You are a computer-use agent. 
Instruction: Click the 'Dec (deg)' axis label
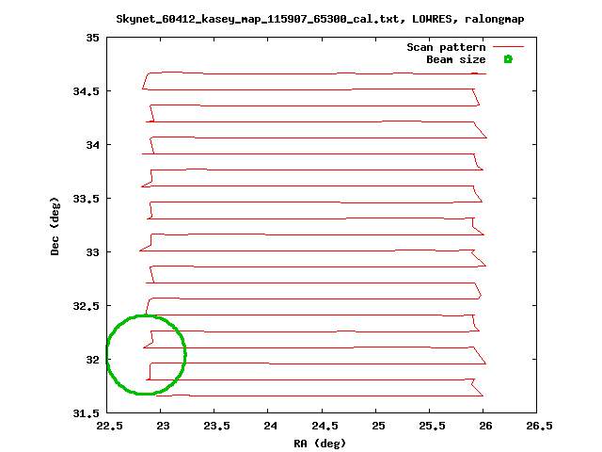click(x=55, y=226)
